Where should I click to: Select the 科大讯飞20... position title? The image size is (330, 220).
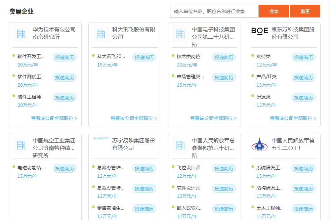111,56
